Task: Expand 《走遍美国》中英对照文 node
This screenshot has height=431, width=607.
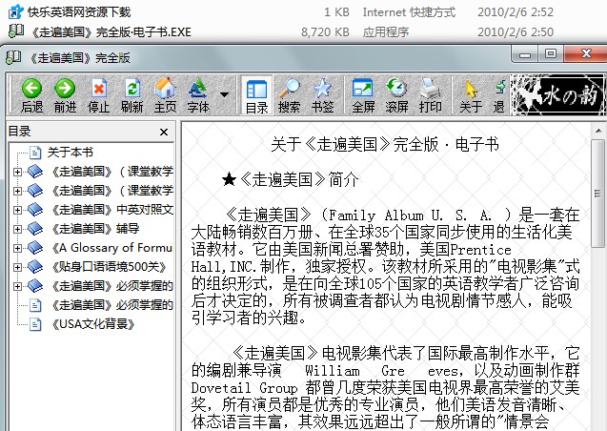Action: click(x=17, y=210)
